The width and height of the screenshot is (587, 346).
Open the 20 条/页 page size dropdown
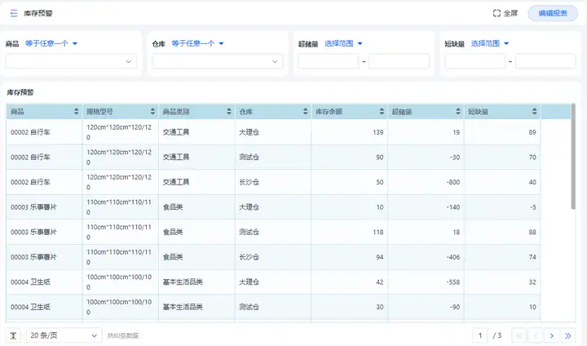coord(64,335)
